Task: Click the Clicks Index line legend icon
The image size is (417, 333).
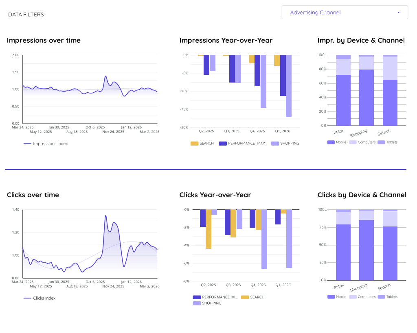Action: click(x=27, y=298)
